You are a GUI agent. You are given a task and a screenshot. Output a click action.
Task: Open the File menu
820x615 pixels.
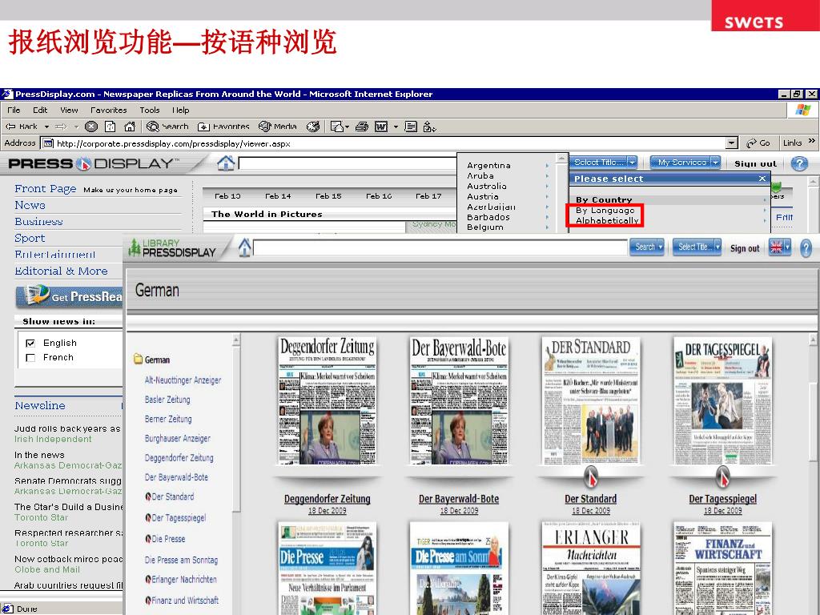[14, 110]
